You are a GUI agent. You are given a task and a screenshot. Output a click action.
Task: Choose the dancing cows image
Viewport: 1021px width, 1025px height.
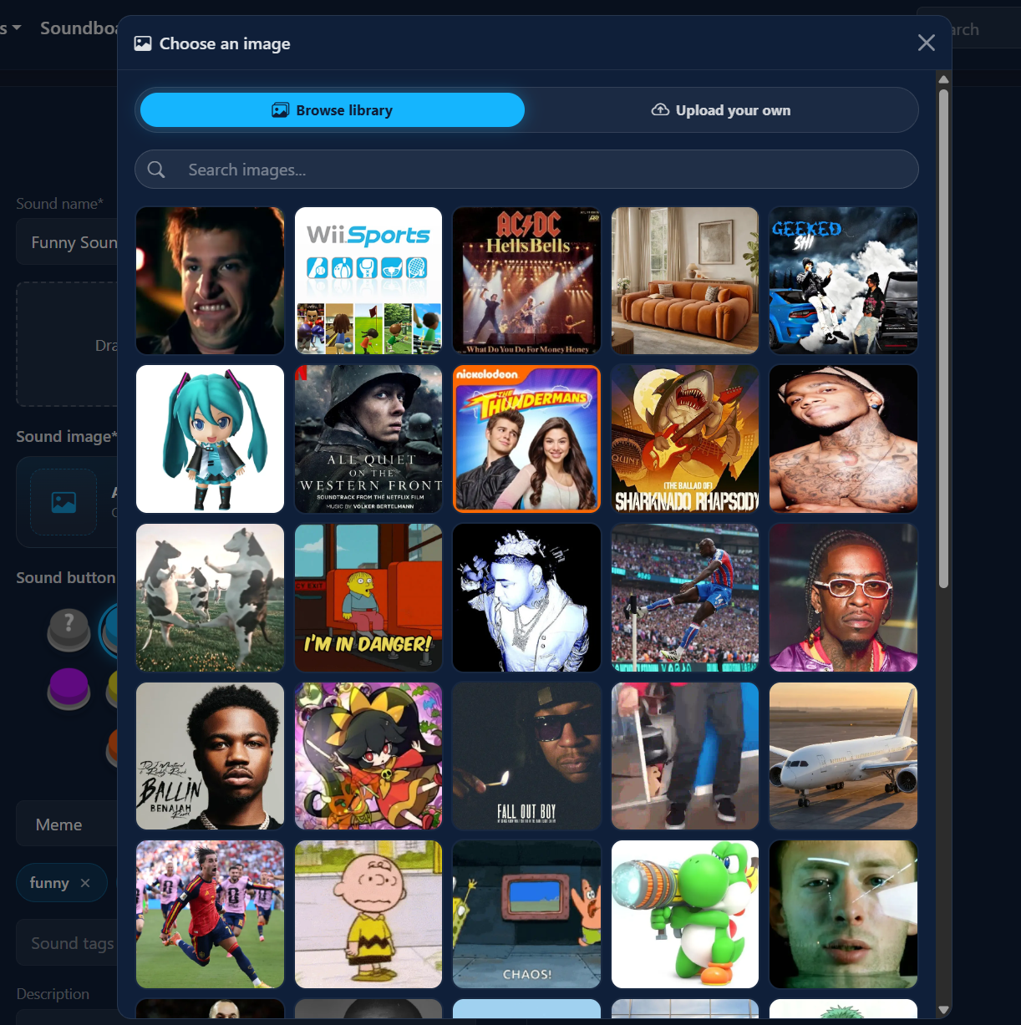[210, 597]
